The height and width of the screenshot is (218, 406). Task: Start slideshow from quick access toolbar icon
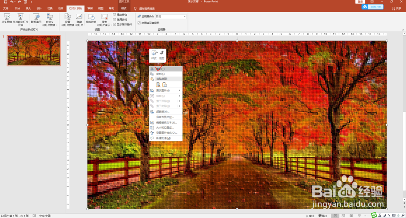tap(25, 2)
